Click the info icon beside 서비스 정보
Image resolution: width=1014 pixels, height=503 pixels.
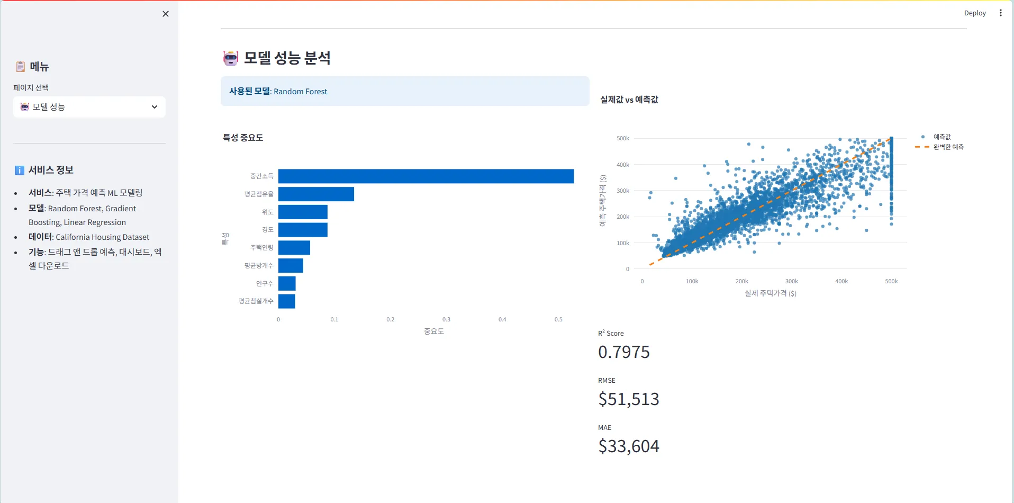click(x=20, y=170)
